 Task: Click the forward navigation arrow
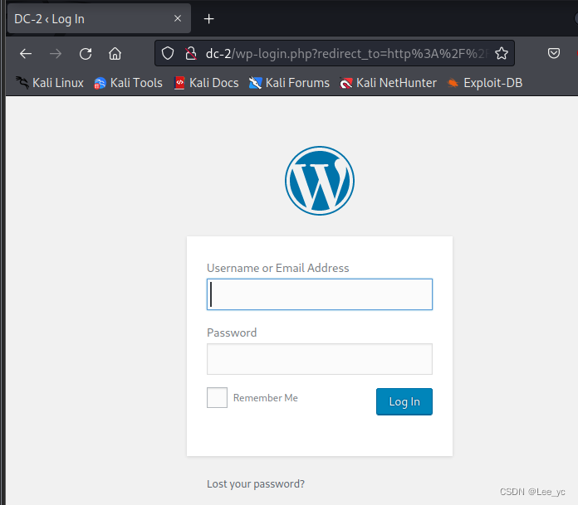pyautogui.click(x=56, y=54)
